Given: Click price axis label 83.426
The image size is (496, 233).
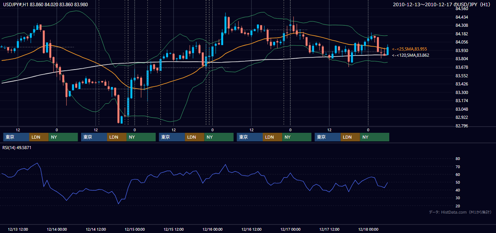Looking at the screenshot, I should click(462, 84).
